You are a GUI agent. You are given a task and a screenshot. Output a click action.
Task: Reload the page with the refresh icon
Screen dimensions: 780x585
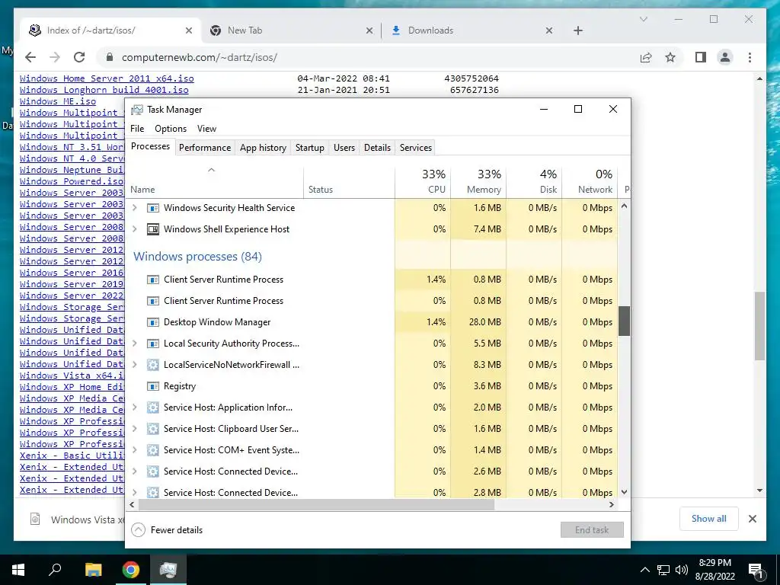pos(79,57)
